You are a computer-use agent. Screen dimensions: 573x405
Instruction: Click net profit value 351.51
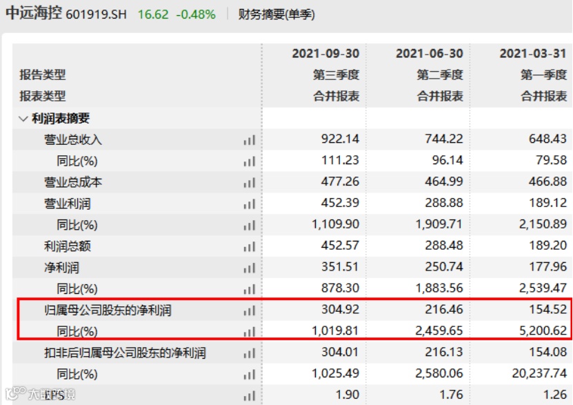pyautogui.click(x=340, y=266)
